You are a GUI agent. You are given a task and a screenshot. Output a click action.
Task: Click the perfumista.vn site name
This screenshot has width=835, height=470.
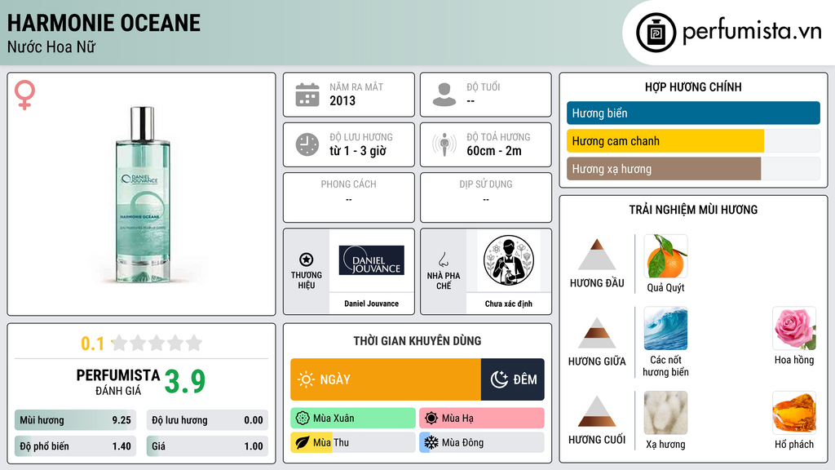[752, 32]
